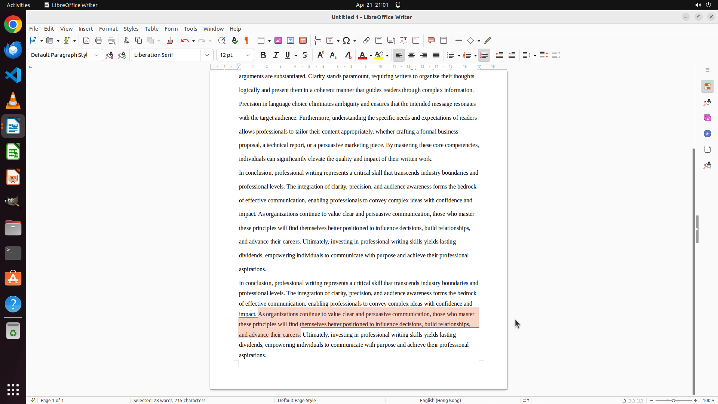Toggle Italic formatting
This screenshot has width=718, height=404.
(x=276, y=55)
